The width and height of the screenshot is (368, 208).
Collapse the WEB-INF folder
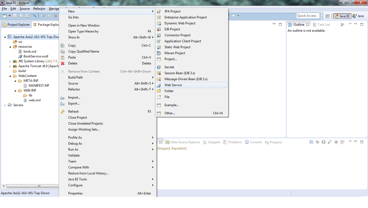[x=15, y=90]
